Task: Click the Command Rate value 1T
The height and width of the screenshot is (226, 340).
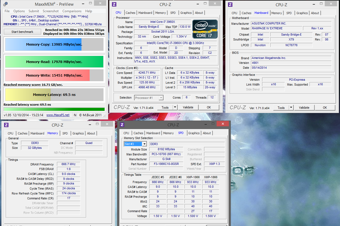Action: tap(68, 198)
